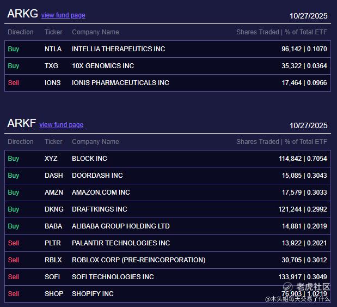The width and height of the screenshot is (337, 307).
Task: Click ARKF Ticker column header
Action: click(x=53, y=142)
